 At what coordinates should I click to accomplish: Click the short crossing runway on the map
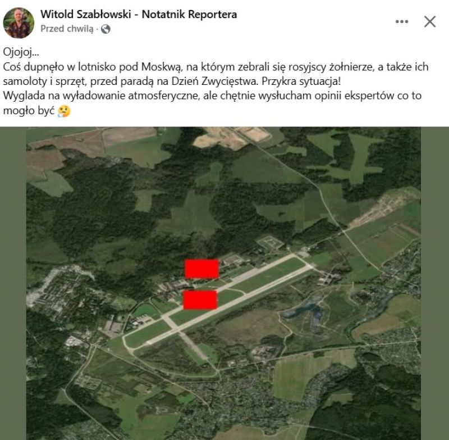tap(189, 338)
